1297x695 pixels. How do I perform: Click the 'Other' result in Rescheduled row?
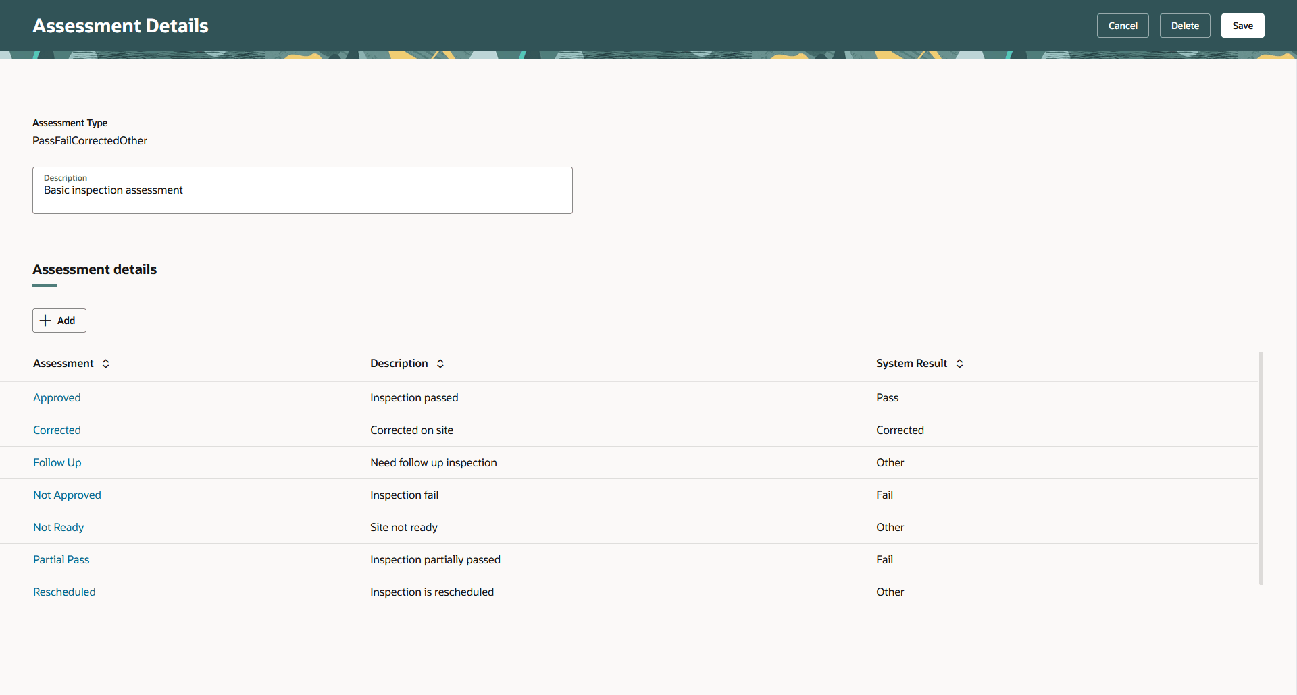890,592
